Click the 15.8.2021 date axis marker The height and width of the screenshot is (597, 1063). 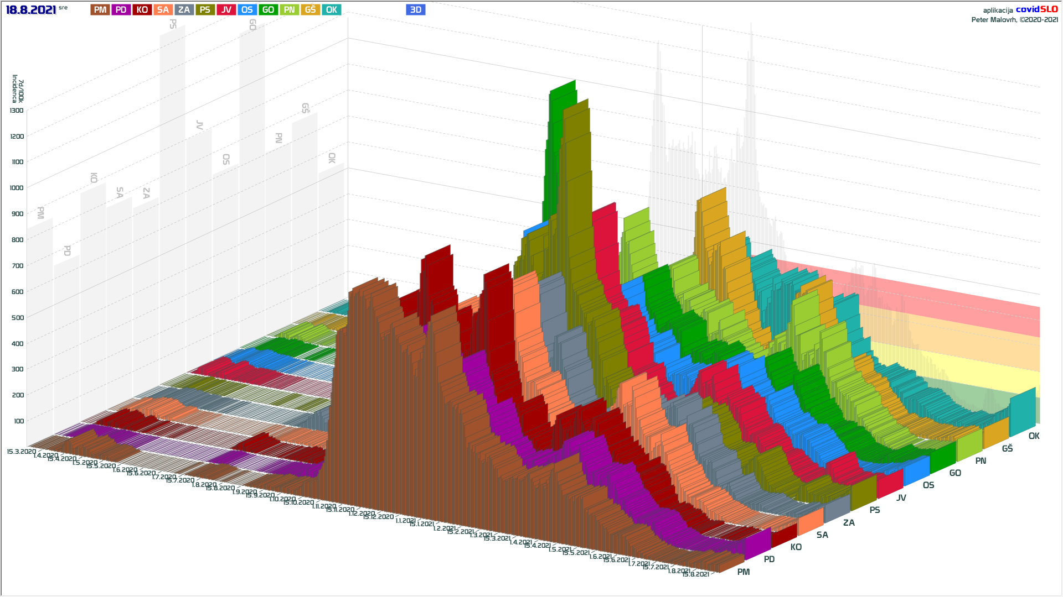pos(695,574)
